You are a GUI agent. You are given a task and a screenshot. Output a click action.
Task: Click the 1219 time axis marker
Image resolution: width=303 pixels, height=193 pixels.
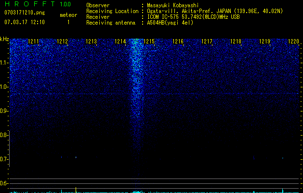264,41
